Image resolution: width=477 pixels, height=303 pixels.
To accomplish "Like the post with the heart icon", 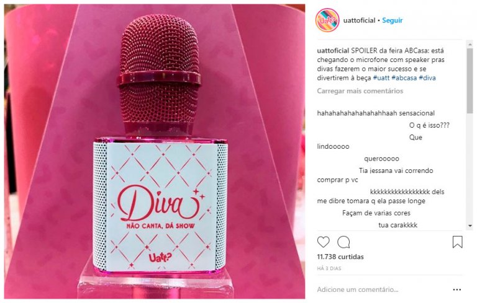I will coord(323,242).
